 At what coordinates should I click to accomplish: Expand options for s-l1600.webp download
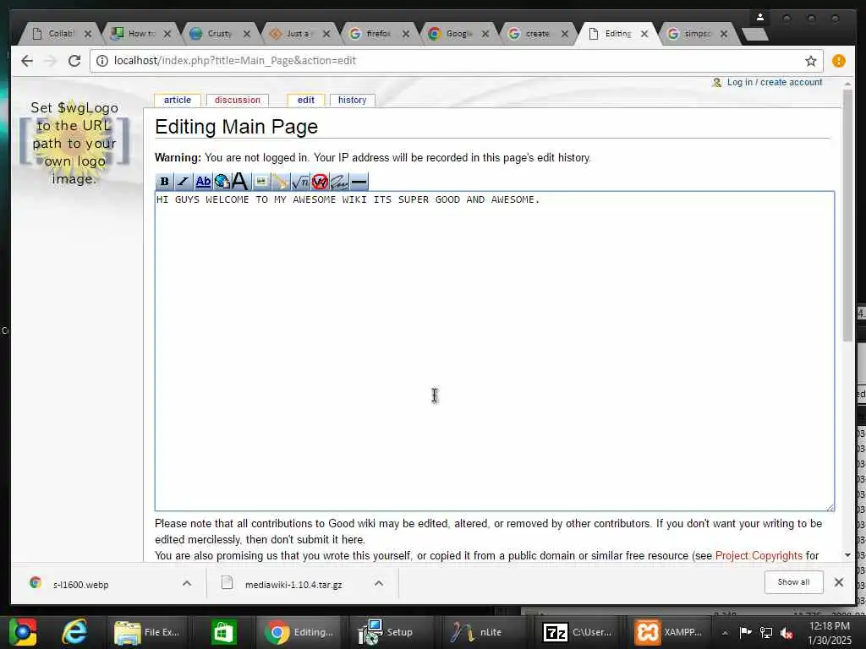187,583
